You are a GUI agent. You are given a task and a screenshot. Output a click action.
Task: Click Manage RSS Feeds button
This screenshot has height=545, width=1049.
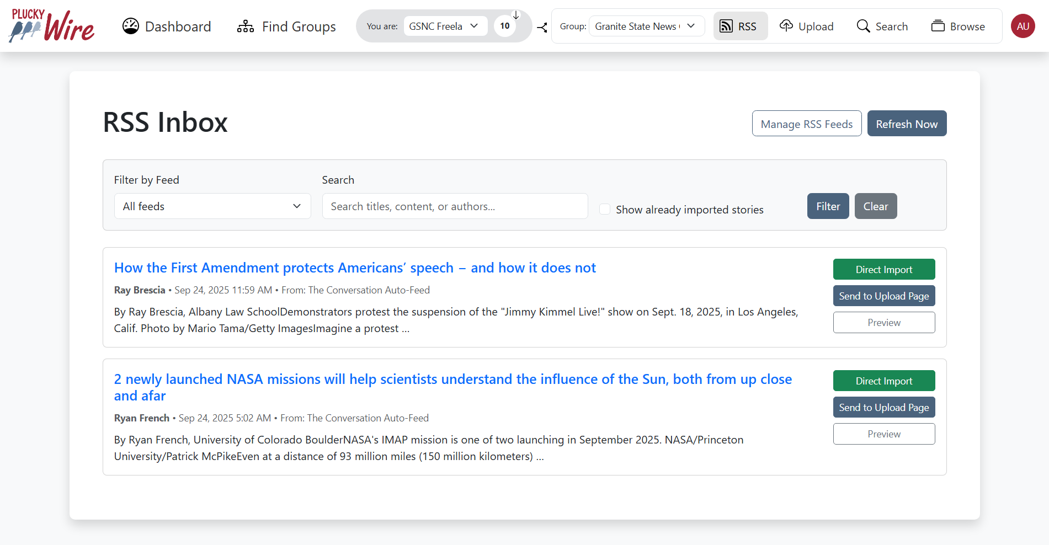coord(806,124)
